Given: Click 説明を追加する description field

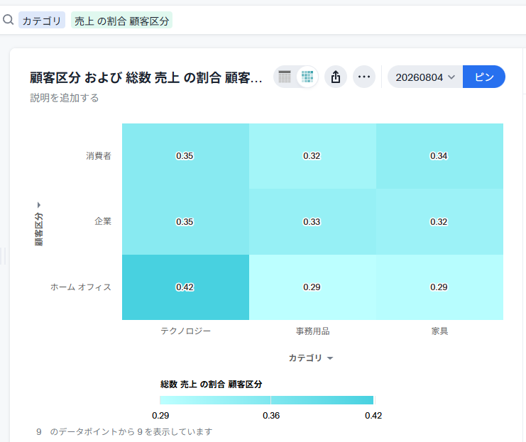Looking at the screenshot, I should [x=65, y=98].
